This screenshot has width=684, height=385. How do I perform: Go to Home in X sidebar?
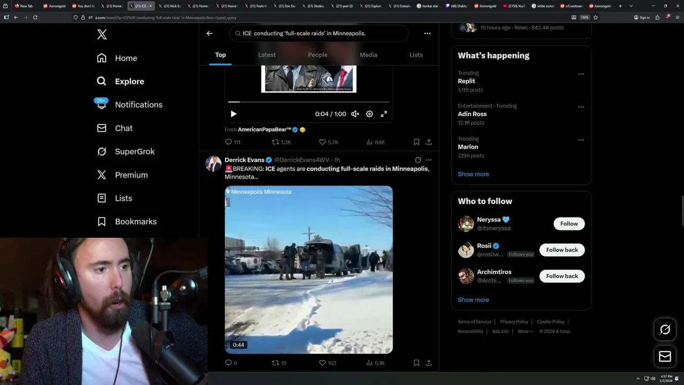click(117, 58)
